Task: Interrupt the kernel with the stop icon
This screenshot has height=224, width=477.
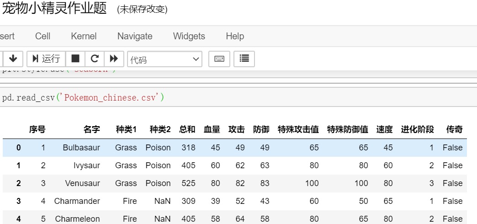Action: 75,59
